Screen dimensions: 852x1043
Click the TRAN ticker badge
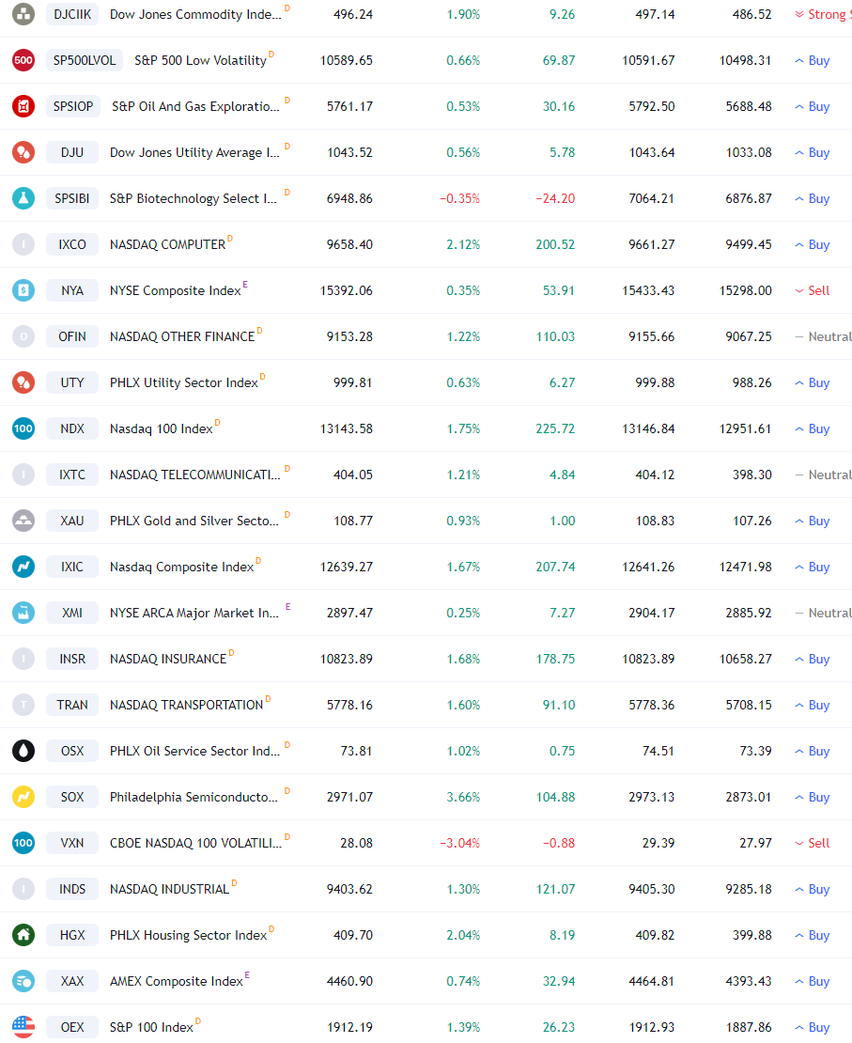click(x=72, y=705)
